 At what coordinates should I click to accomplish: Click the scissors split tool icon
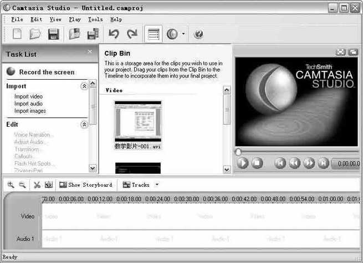(x=37, y=185)
